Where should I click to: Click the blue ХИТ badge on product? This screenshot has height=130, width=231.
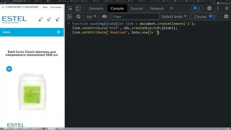coord(9,69)
